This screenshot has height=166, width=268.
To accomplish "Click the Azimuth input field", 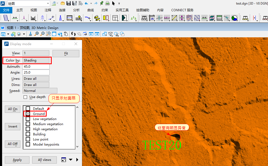I will point(36,67).
